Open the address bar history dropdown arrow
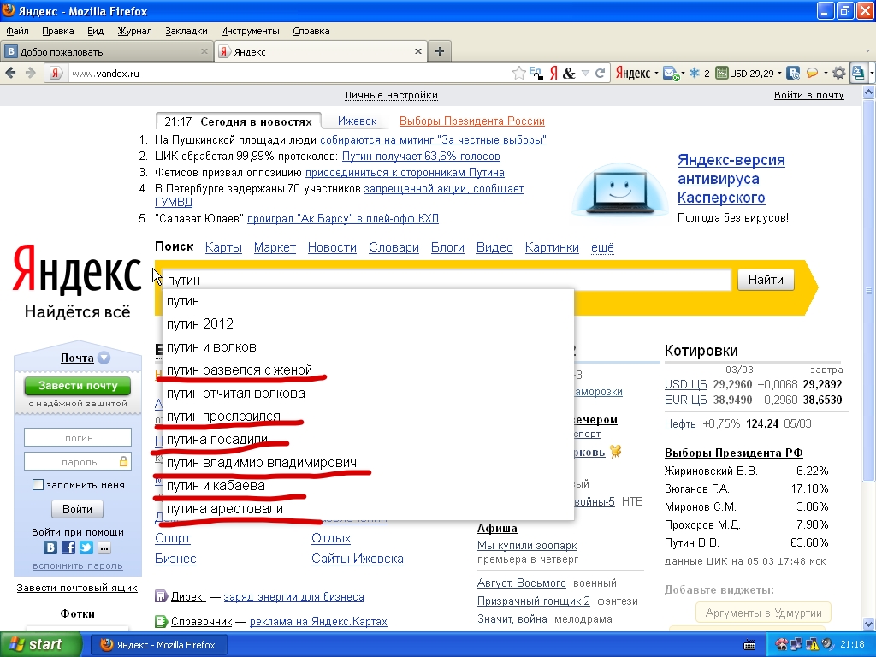Screen dimensions: 876x657 (x=585, y=74)
